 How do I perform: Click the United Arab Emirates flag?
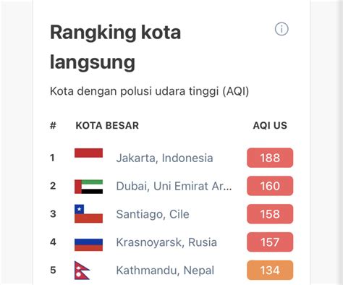[x=88, y=187]
